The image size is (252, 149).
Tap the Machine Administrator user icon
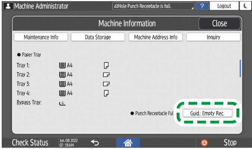[x=7, y=6]
